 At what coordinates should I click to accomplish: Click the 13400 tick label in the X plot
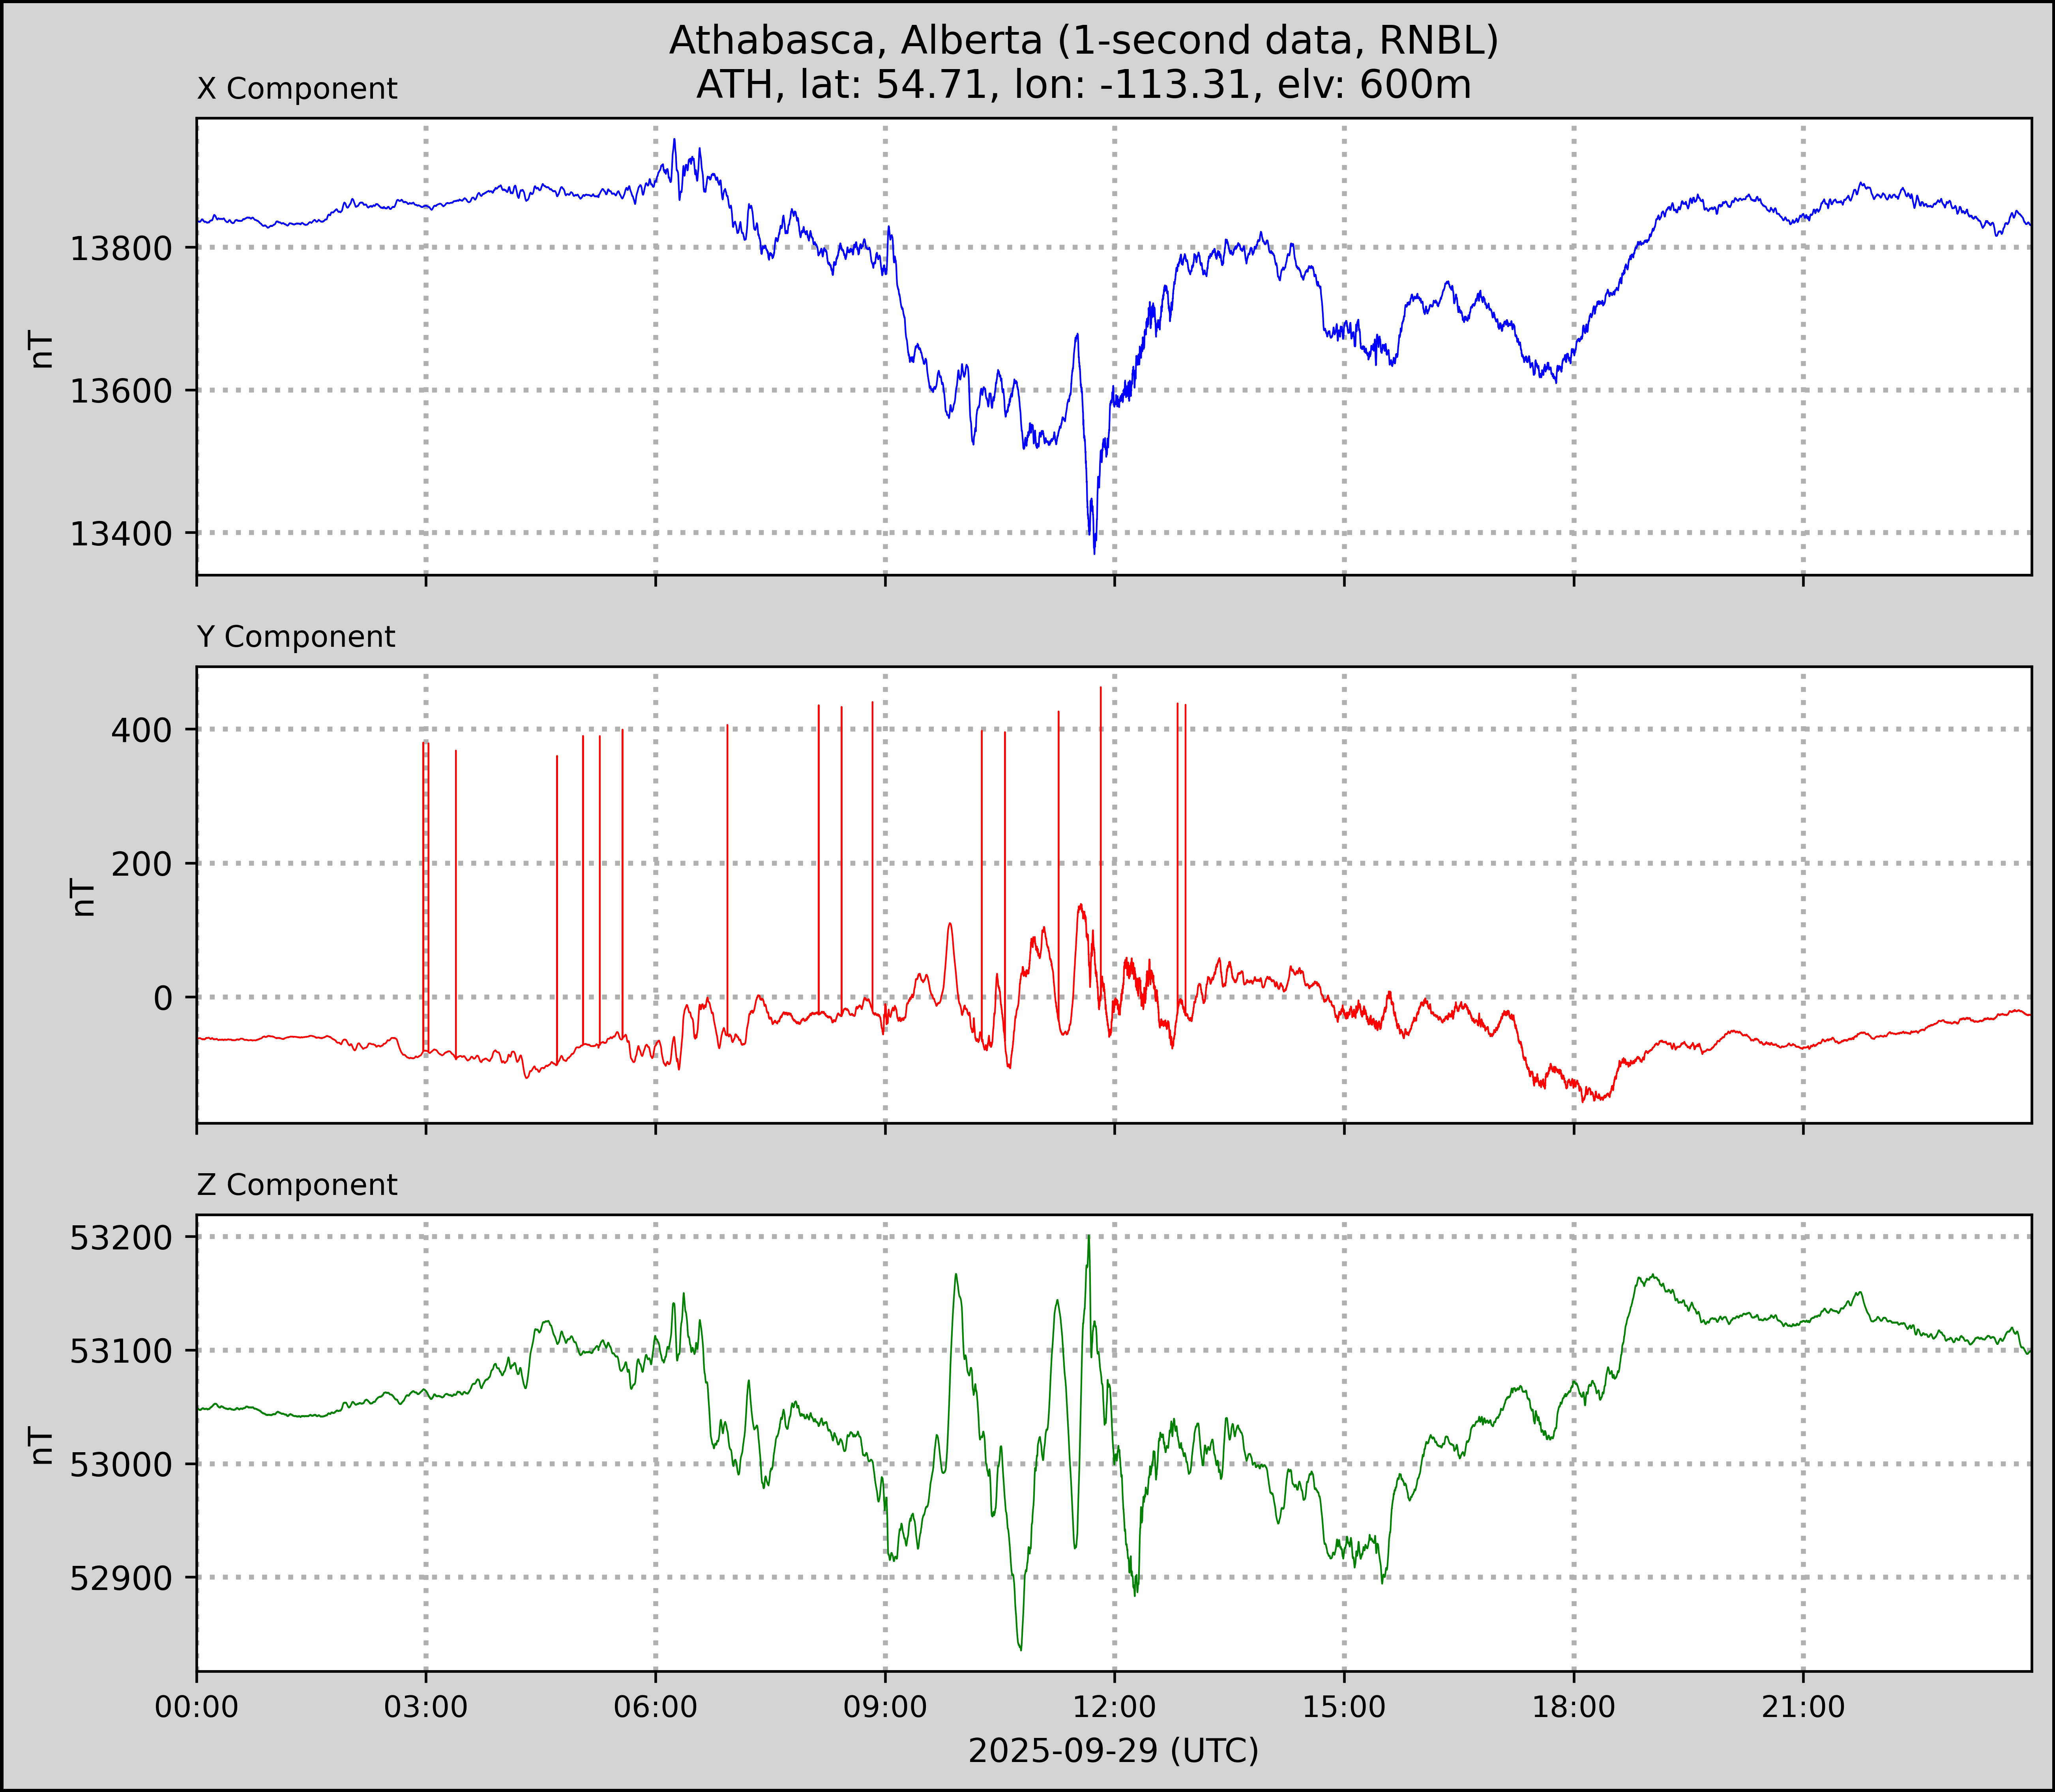click(121, 534)
